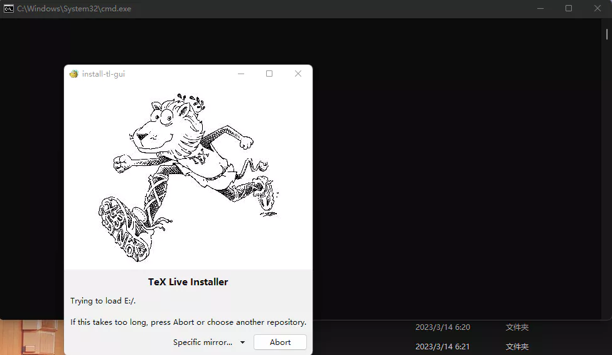The width and height of the screenshot is (612, 355).
Task: Minimize the install-tl-gui window
Action: 241,74
